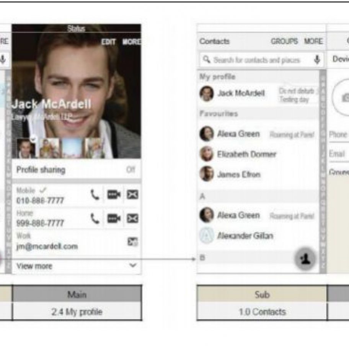Viewport: 349px width, 349px height.
Task: Tap EDIT on the profile screen
Action: pos(109,42)
